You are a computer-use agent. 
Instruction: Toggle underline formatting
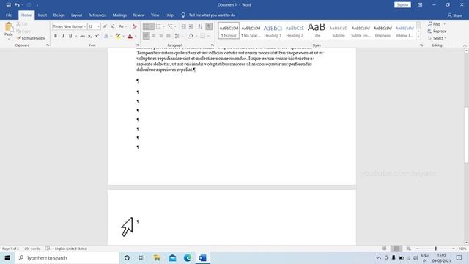coord(70,36)
